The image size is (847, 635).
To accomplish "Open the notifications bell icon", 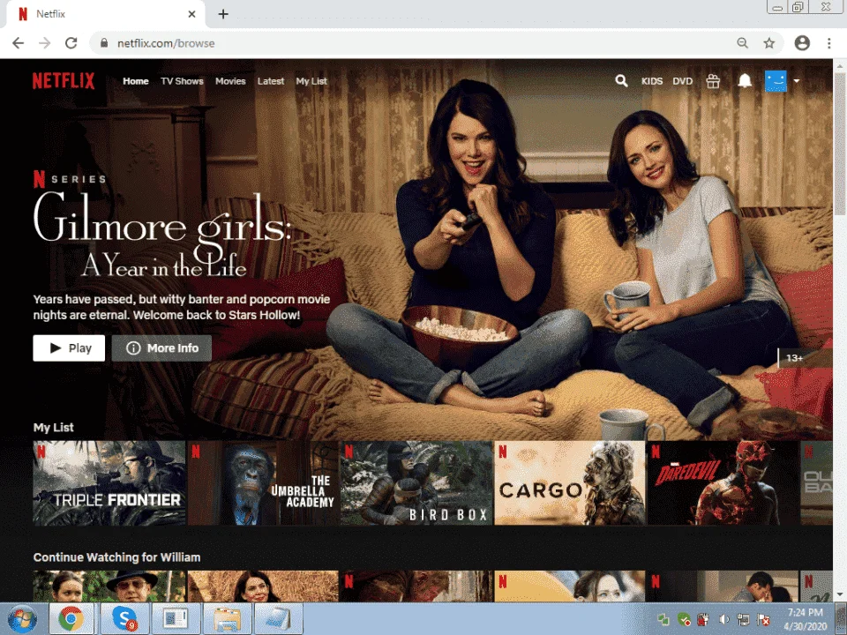I will [745, 81].
